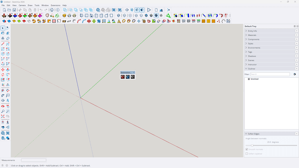Image resolution: width=299 pixels, height=168 pixels.
Task: Expand the Styles panel
Action: pyautogui.click(x=269, y=44)
